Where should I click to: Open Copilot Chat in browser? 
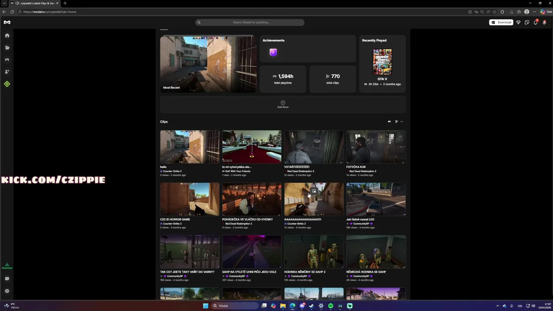click(546, 12)
